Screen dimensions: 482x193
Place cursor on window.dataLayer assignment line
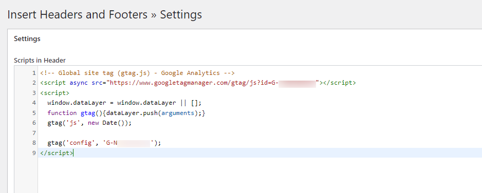(x=124, y=103)
